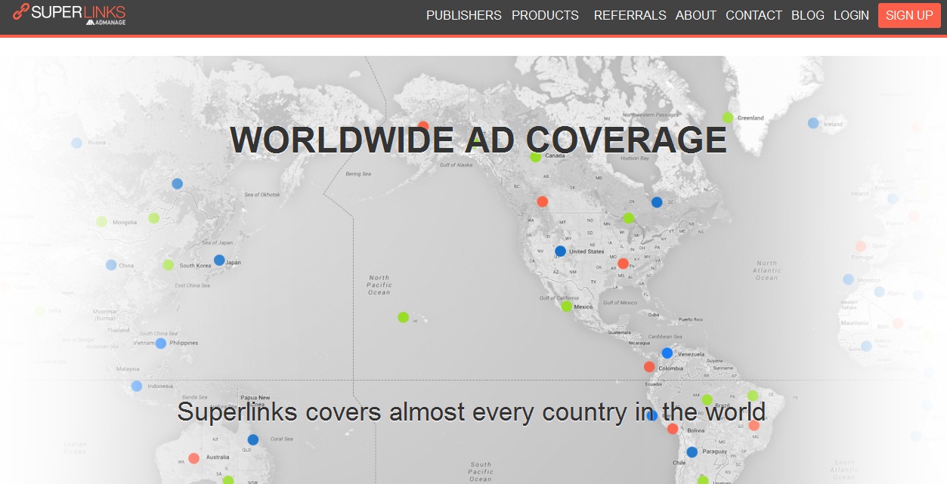The width and height of the screenshot is (947, 484).
Task: Go to the REFERRALS page
Action: 630,15
